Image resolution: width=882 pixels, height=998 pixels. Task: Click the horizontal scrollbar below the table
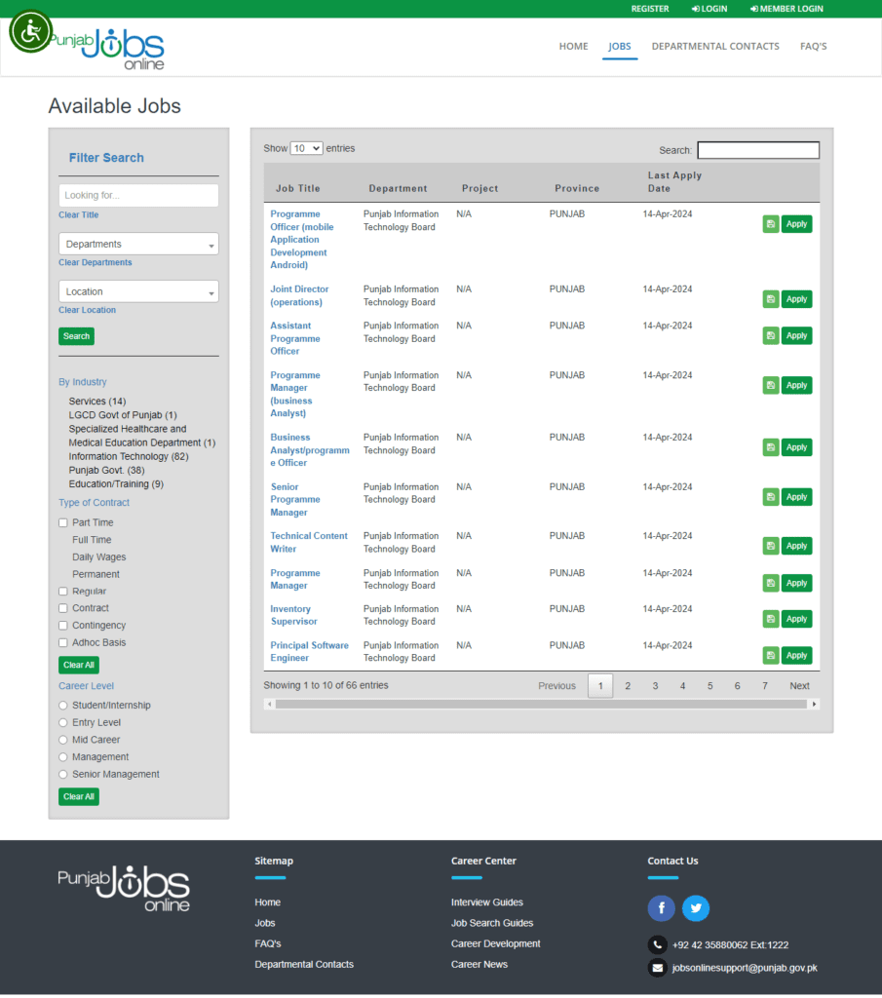tap(542, 704)
